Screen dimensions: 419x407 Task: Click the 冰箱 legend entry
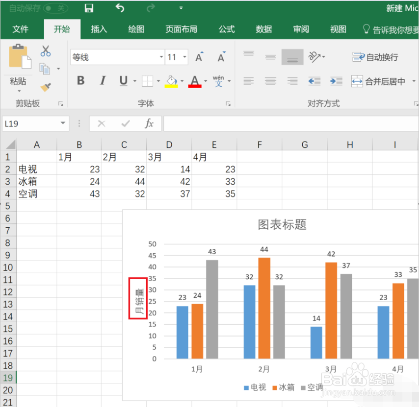[284, 387]
